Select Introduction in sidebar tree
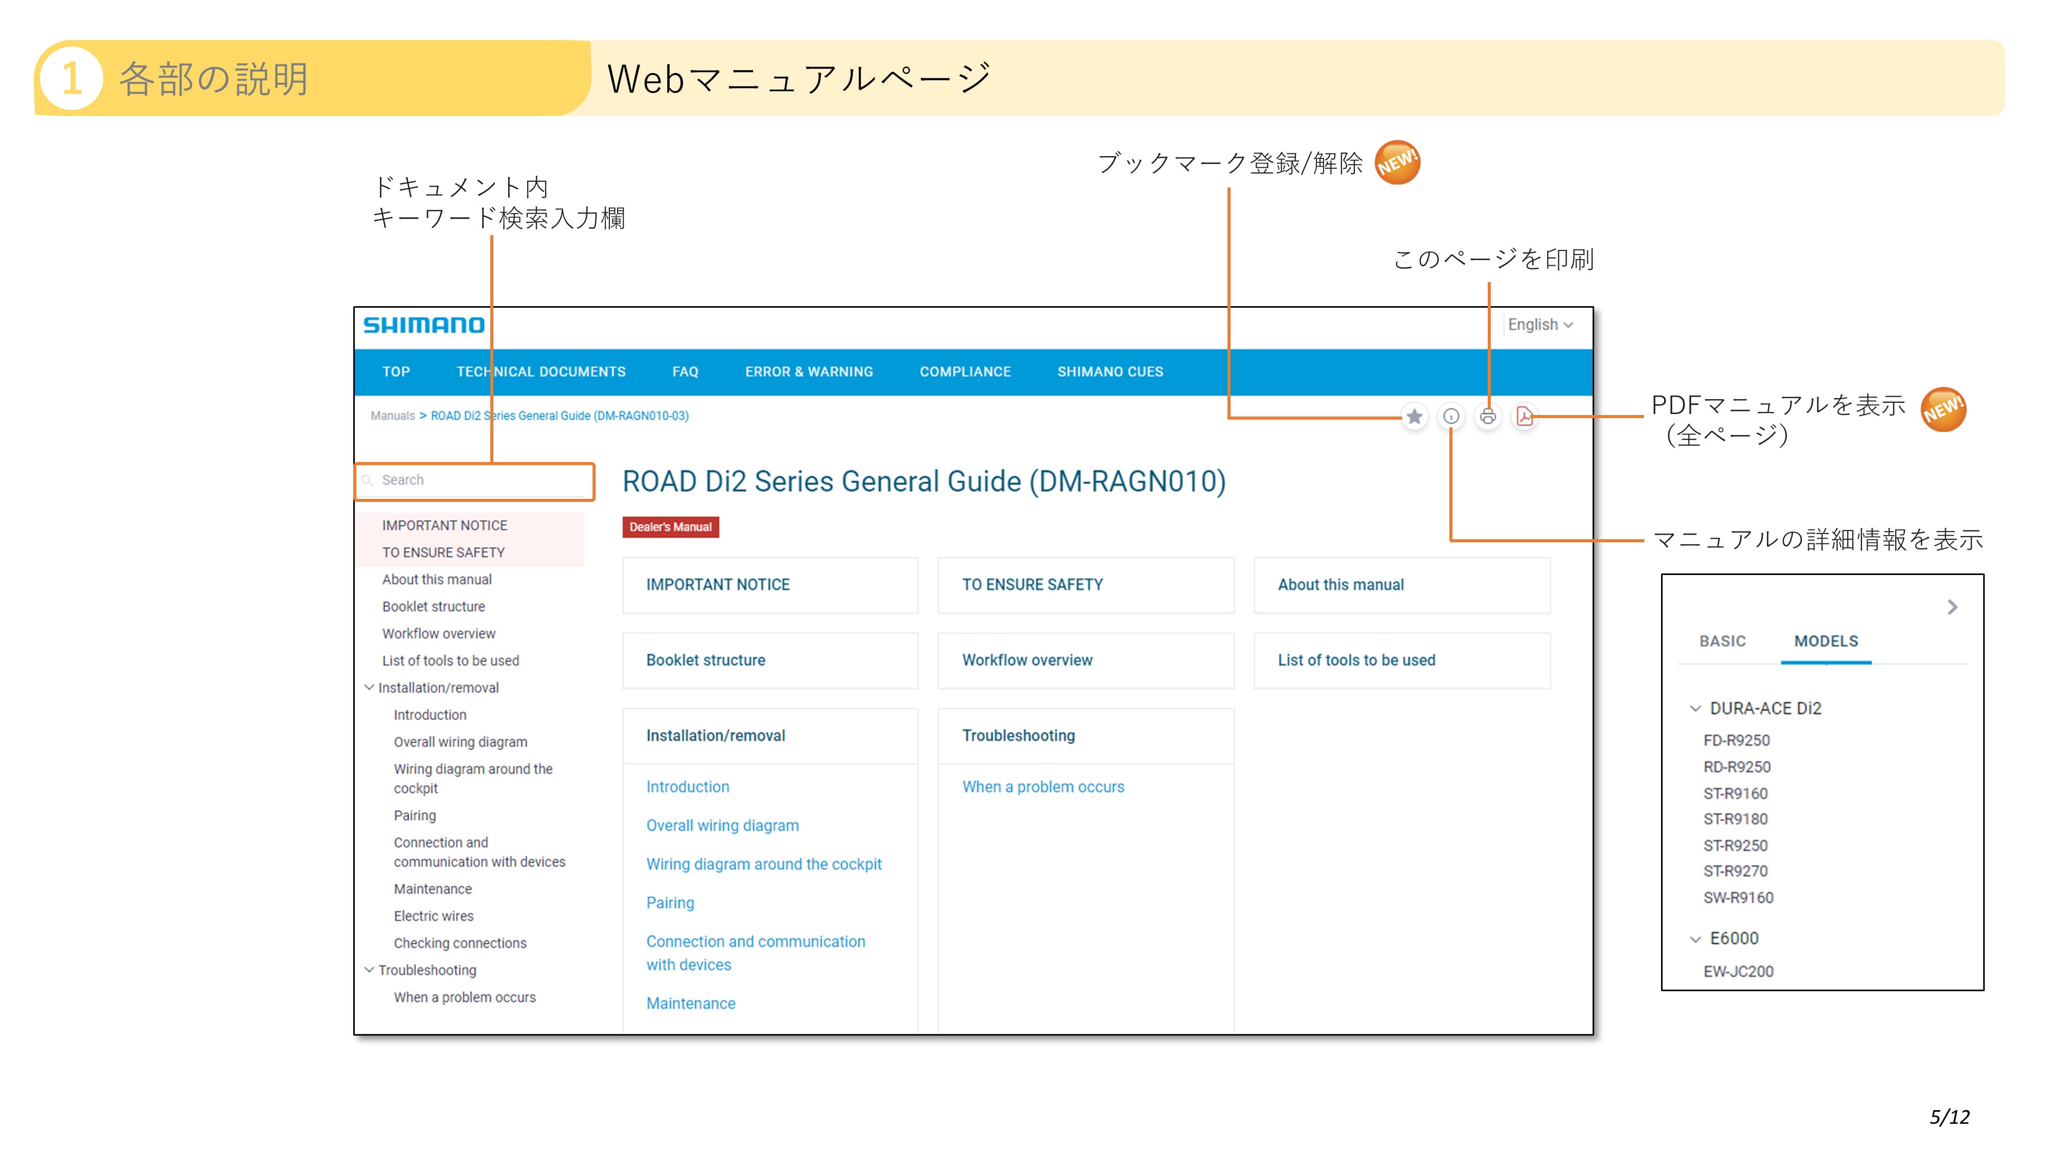Screen dimensions: 2045x1150 tap(429, 715)
